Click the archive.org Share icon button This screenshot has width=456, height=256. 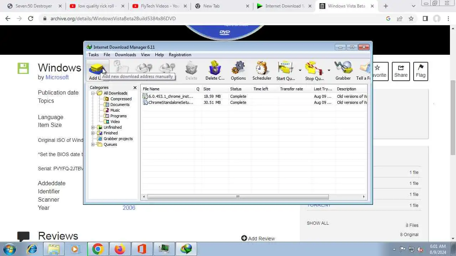tap(401, 71)
